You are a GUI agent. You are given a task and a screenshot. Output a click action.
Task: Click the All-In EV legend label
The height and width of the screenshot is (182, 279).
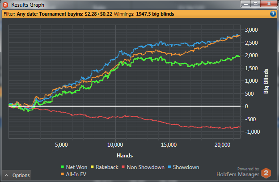tap(76, 174)
